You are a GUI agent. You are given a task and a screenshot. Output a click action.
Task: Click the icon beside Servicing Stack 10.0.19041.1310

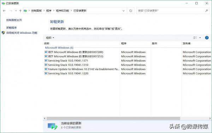46,65
